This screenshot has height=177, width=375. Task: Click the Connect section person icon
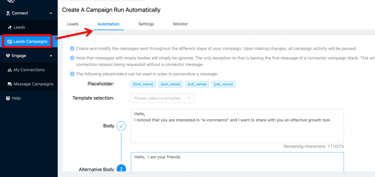tap(8, 13)
